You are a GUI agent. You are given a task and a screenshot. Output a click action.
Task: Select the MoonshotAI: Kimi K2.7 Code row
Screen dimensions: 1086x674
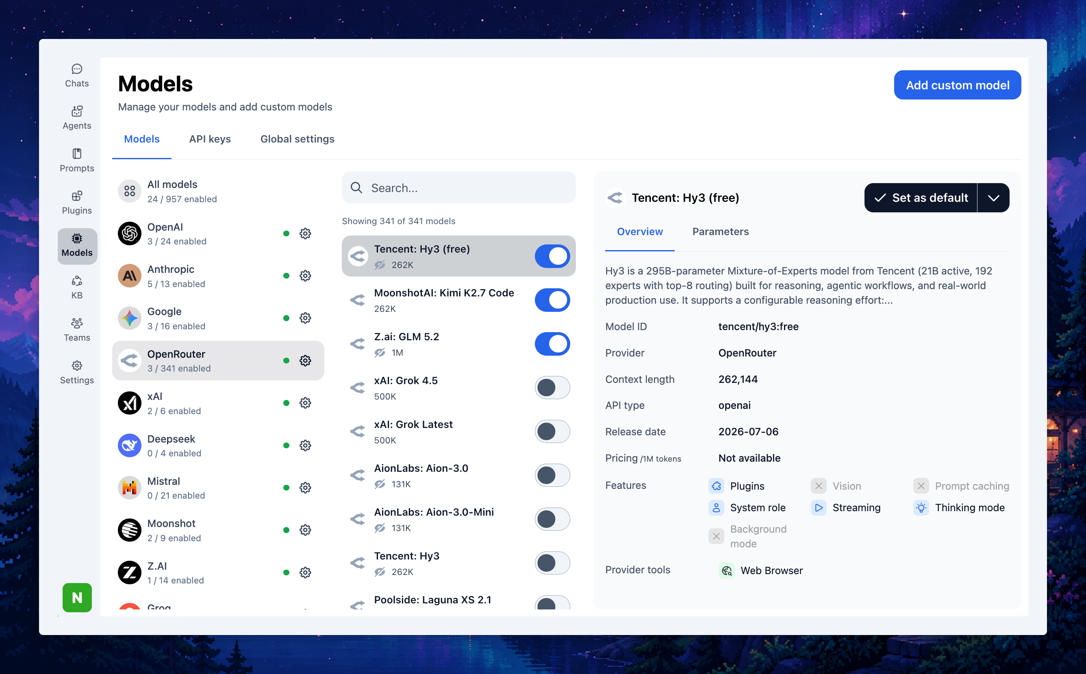(x=459, y=300)
